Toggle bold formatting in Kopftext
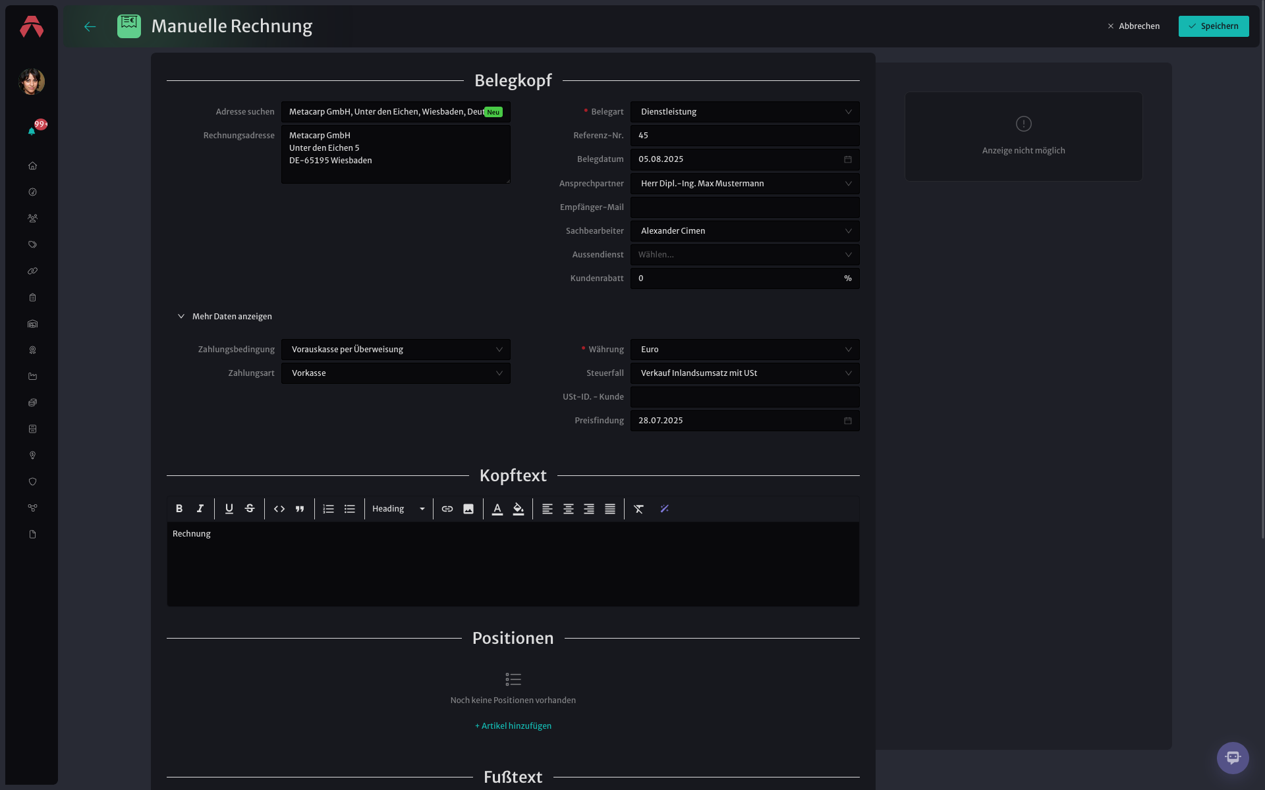The height and width of the screenshot is (790, 1265). coord(179,509)
